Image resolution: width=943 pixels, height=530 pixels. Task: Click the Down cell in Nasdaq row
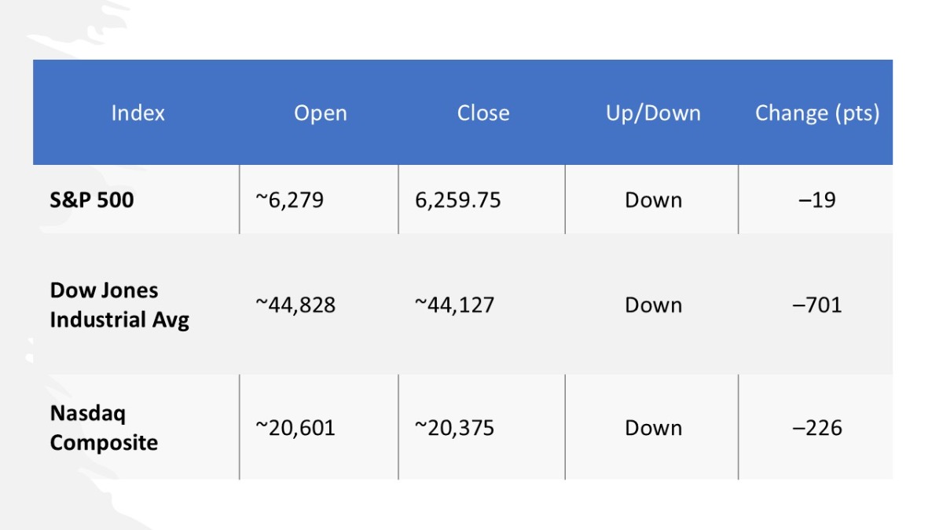pyautogui.click(x=653, y=428)
